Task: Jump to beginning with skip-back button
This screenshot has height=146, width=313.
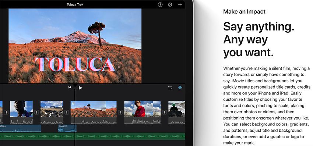Action: point(70,88)
